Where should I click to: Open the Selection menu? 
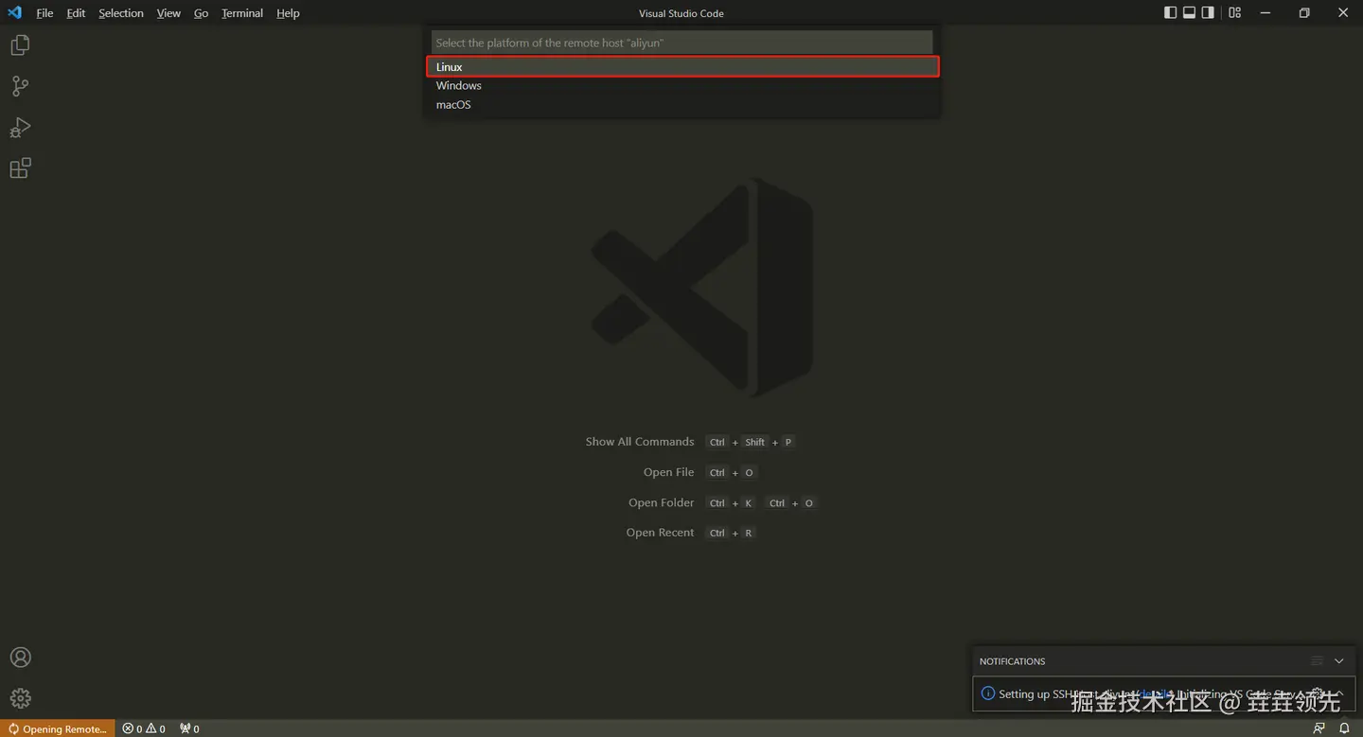pos(121,13)
